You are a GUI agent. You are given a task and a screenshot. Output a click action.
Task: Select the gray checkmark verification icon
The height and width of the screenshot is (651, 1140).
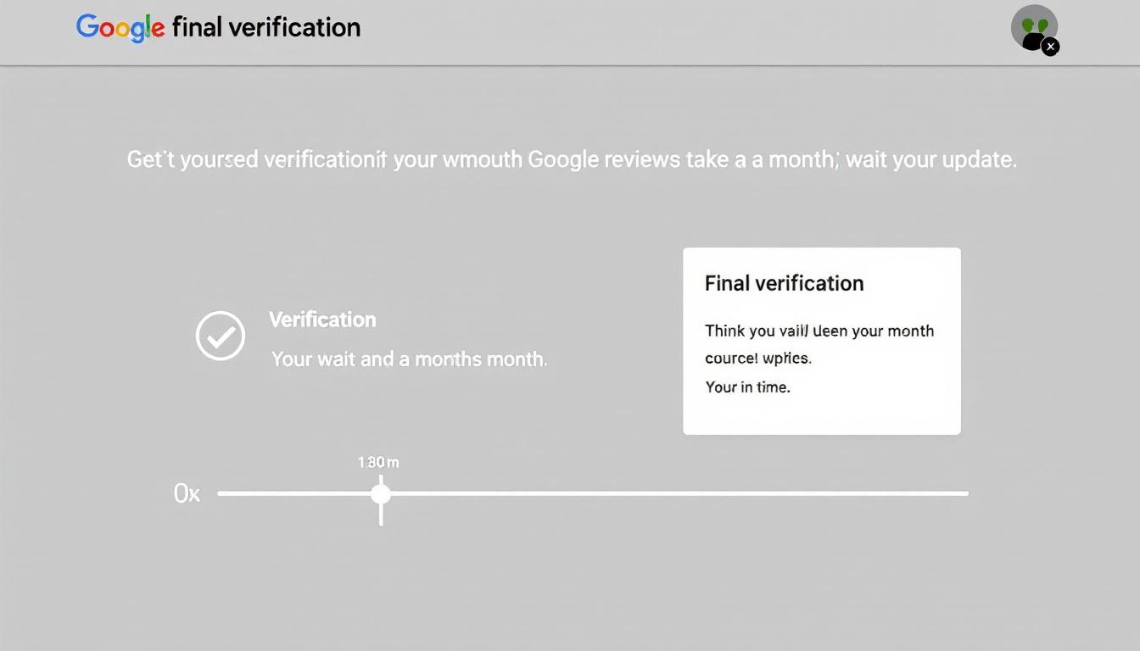coord(221,336)
